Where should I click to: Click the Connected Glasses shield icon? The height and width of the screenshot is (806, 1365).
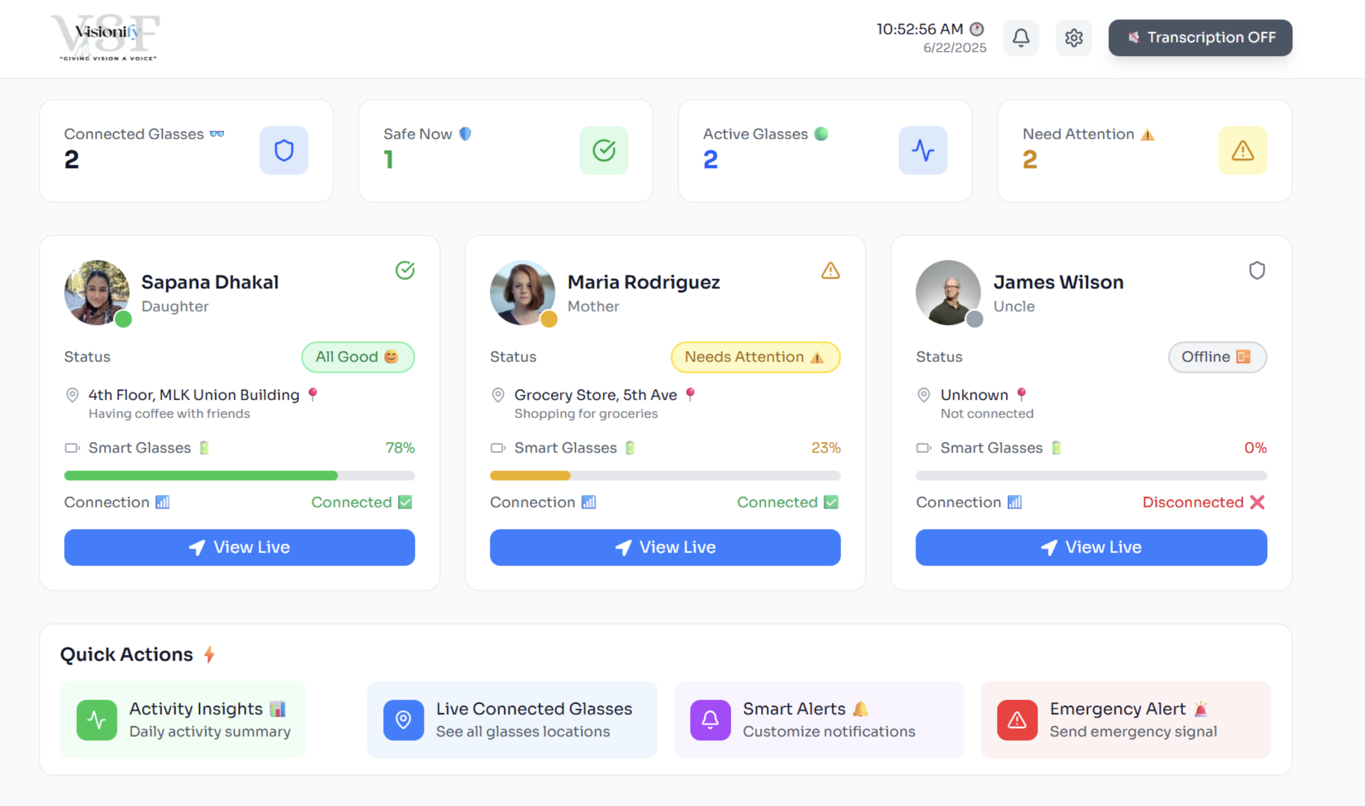coord(284,151)
